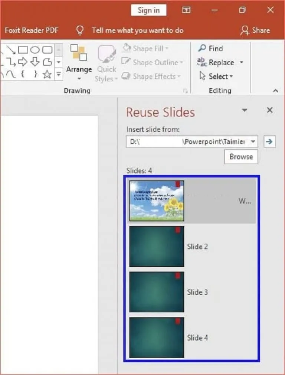This screenshot has height=375, width=285.
Task: Click the Select cursor icon
Action: [203, 76]
